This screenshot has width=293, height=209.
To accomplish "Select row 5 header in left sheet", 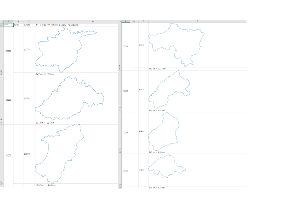I will [x=2, y=123].
